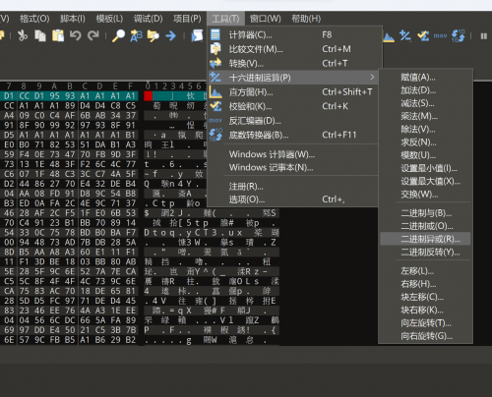This screenshot has height=397, width=492.
Task: Select 块左移(C)... in submenu
Action: click(425, 297)
